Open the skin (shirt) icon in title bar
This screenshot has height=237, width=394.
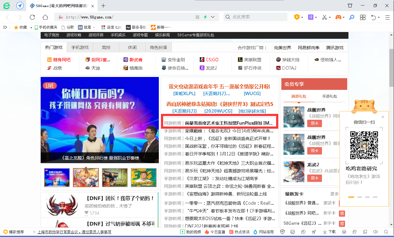(350, 6)
